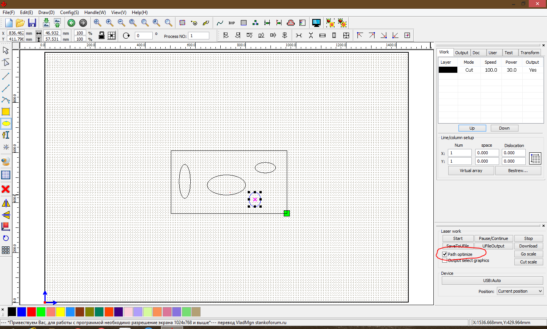547x329 pixels.
Task: Click the Export icon with the up arrow
Action: (57, 23)
